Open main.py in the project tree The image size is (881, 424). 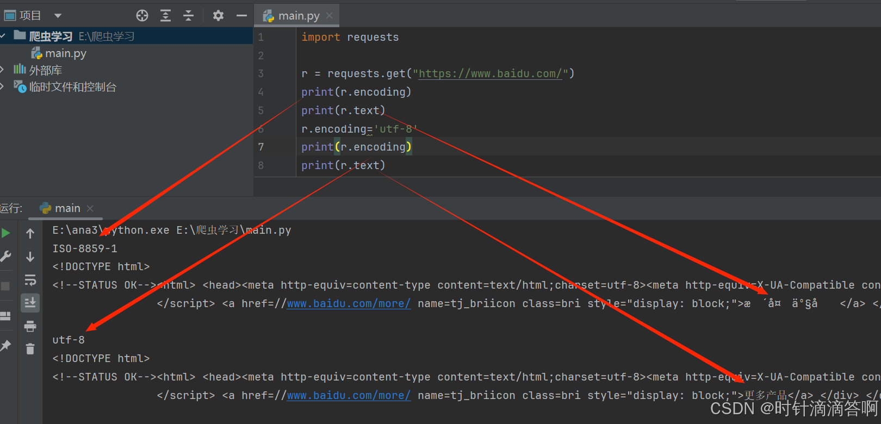(x=65, y=53)
